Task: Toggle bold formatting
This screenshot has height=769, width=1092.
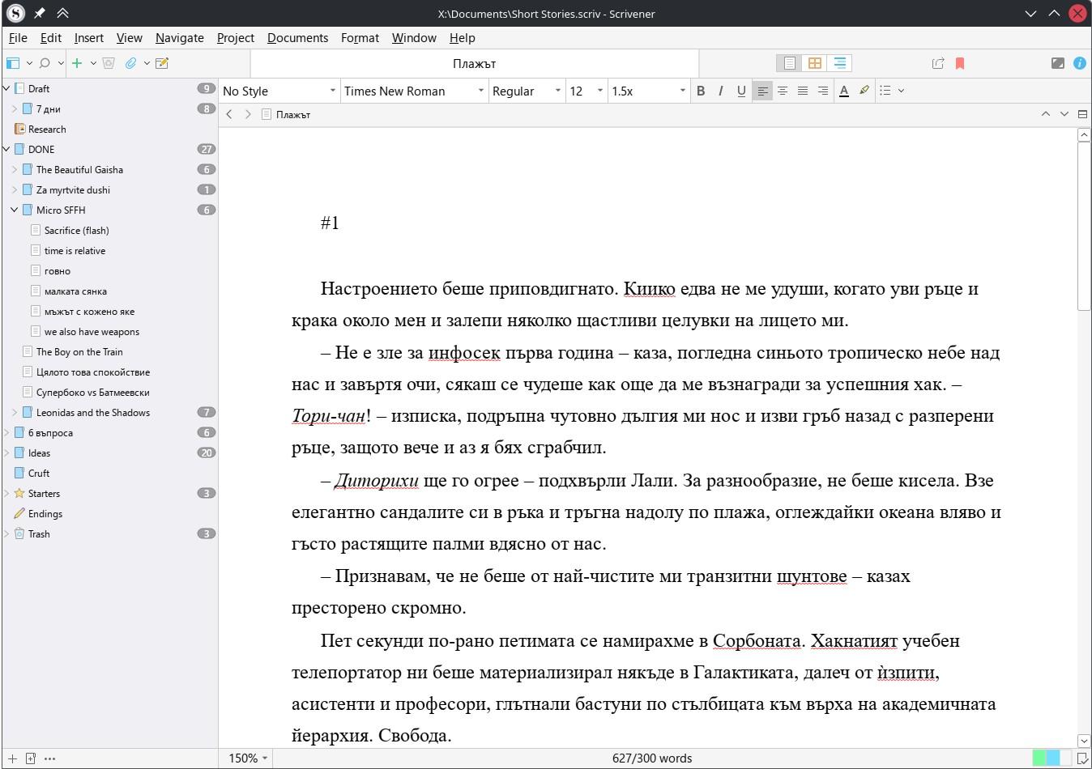Action: pos(701,91)
